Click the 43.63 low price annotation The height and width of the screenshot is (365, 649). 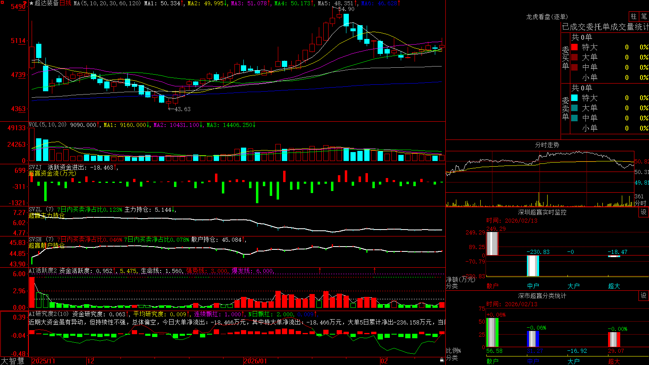(x=182, y=109)
